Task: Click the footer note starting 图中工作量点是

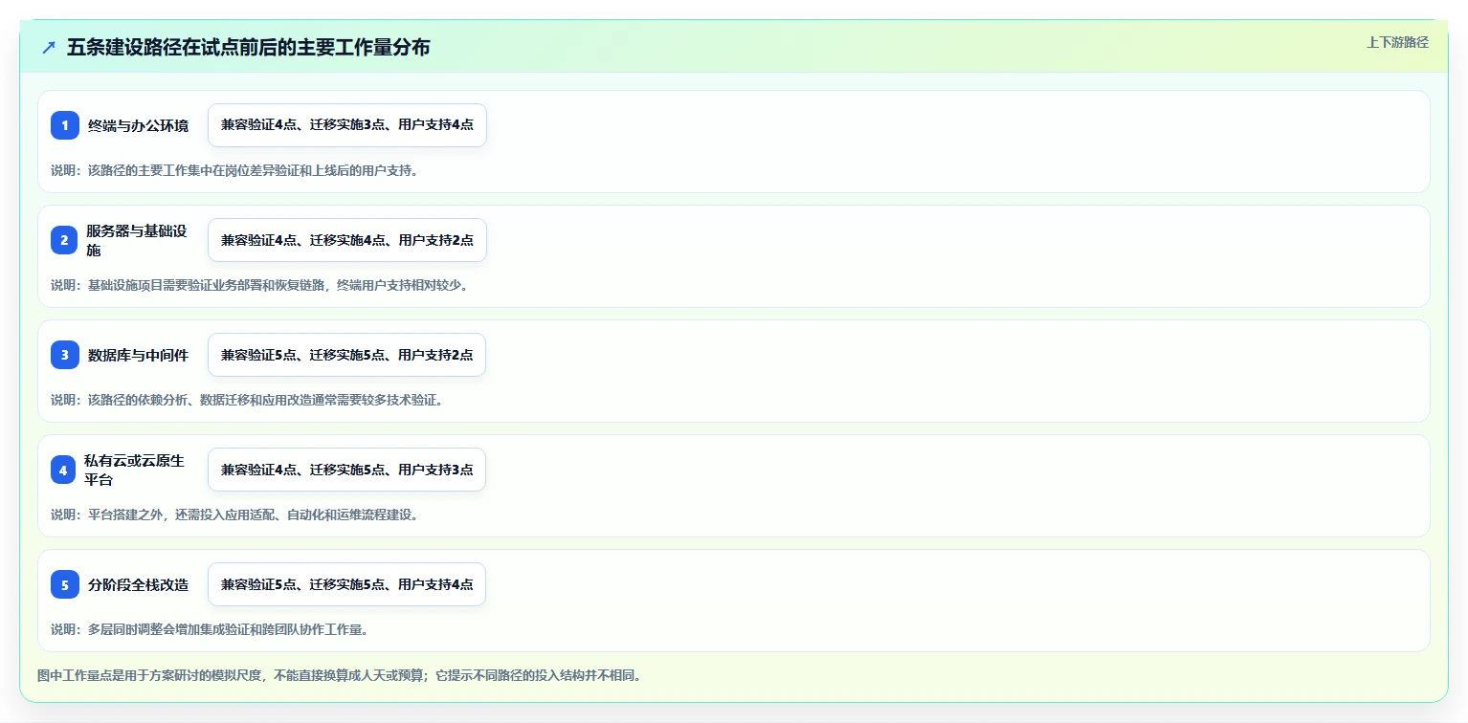Action: 339,675
